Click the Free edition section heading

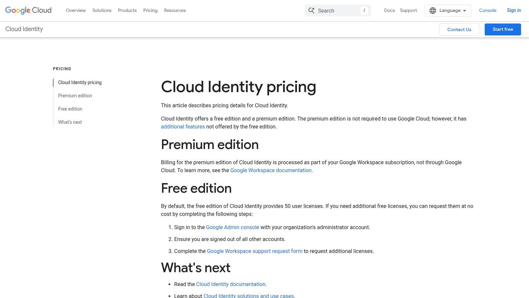[196, 188]
